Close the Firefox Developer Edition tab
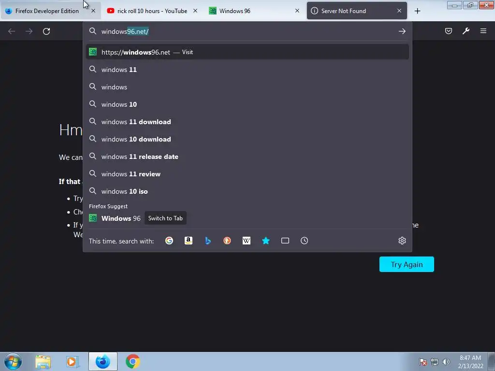 pyautogui.click(x=93, y=11)
